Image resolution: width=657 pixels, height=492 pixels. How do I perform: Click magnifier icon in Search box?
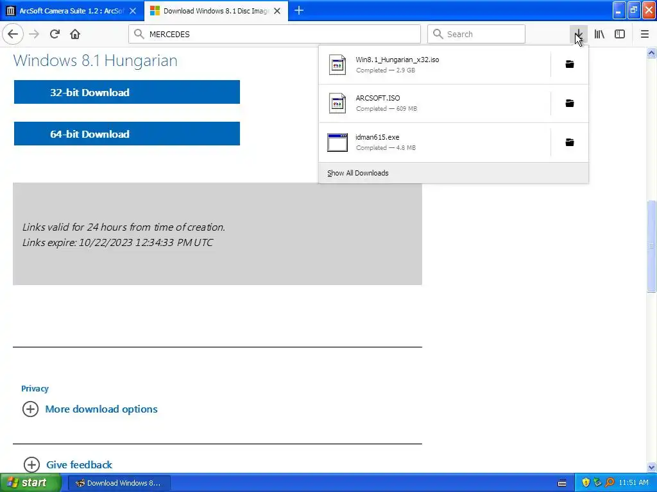tap(438, 34)
